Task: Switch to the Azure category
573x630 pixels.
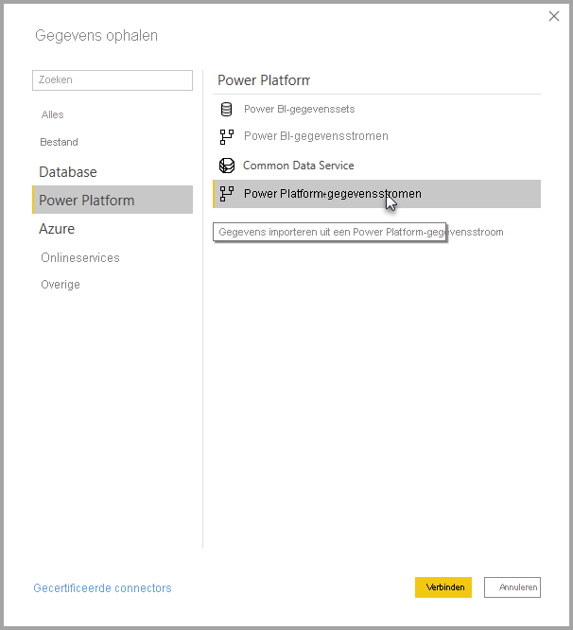Action: tap(57, 229)
